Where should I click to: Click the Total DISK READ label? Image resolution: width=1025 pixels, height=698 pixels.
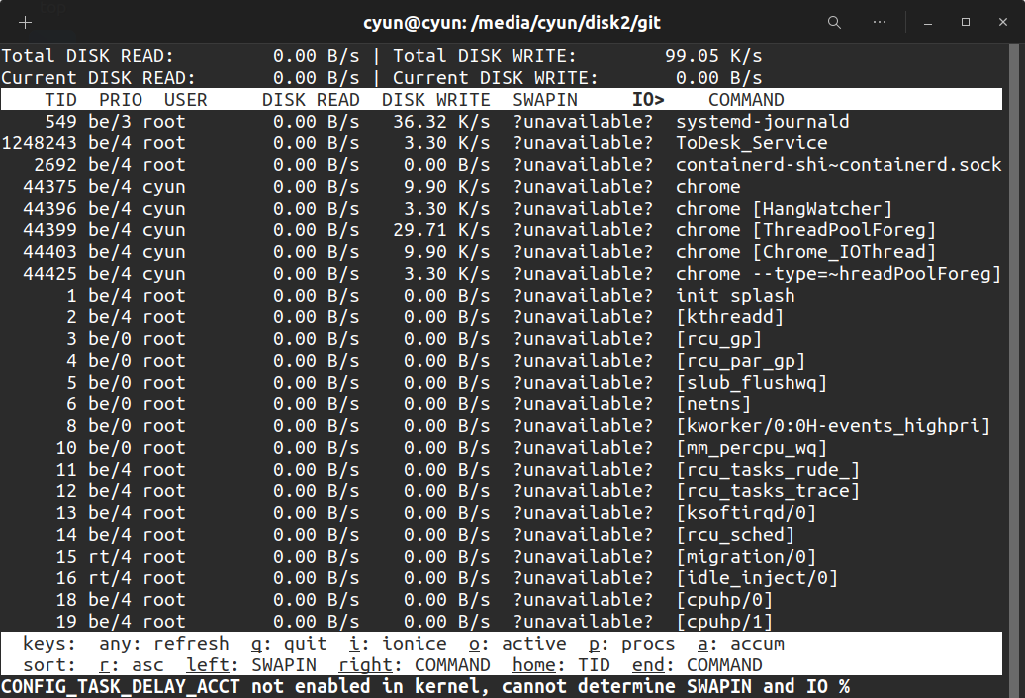point(88,56)
